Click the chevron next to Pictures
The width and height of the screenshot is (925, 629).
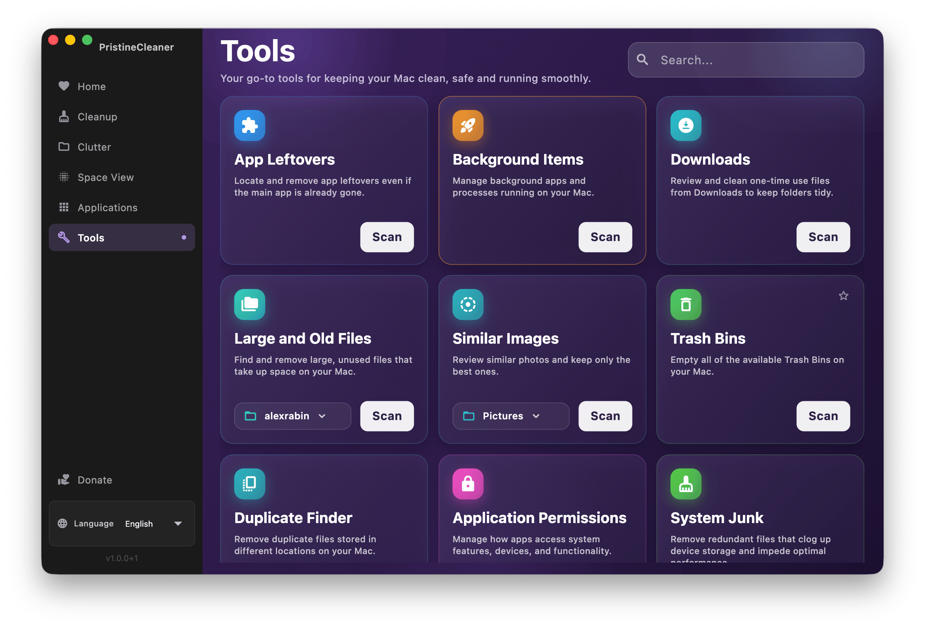pos(536,416)
